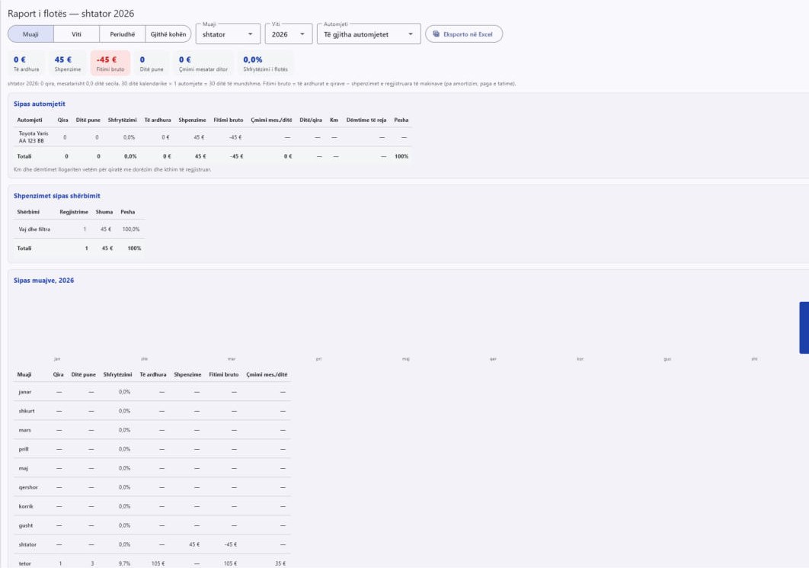Click the korrik row in monthly table
The image size is (809, 568).
click(152, 506)
